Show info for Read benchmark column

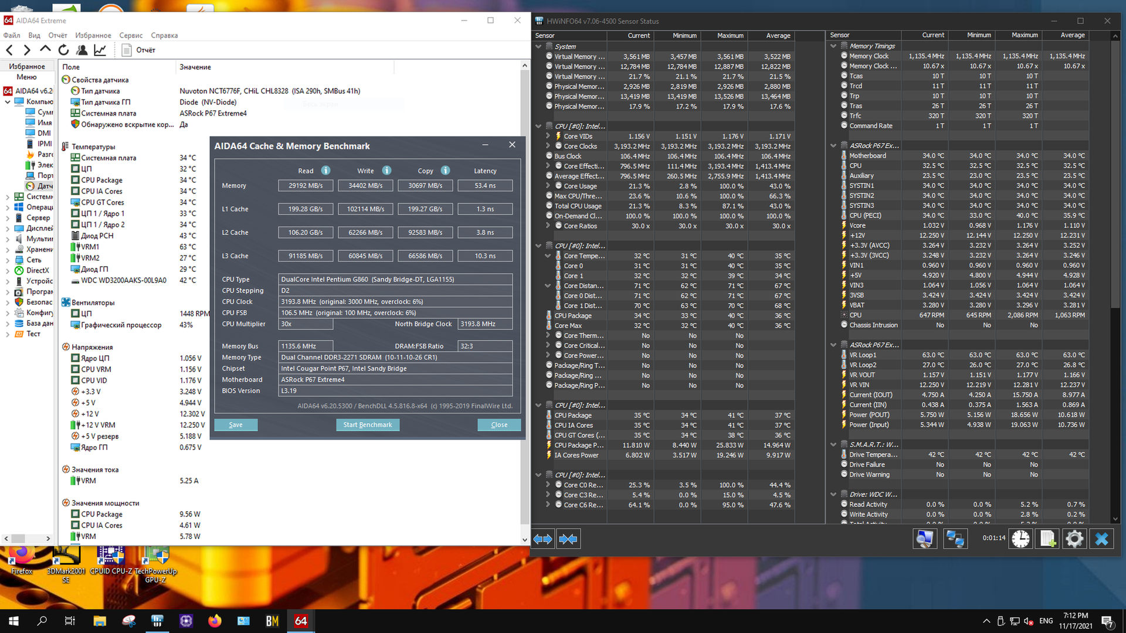coord(325,171)
